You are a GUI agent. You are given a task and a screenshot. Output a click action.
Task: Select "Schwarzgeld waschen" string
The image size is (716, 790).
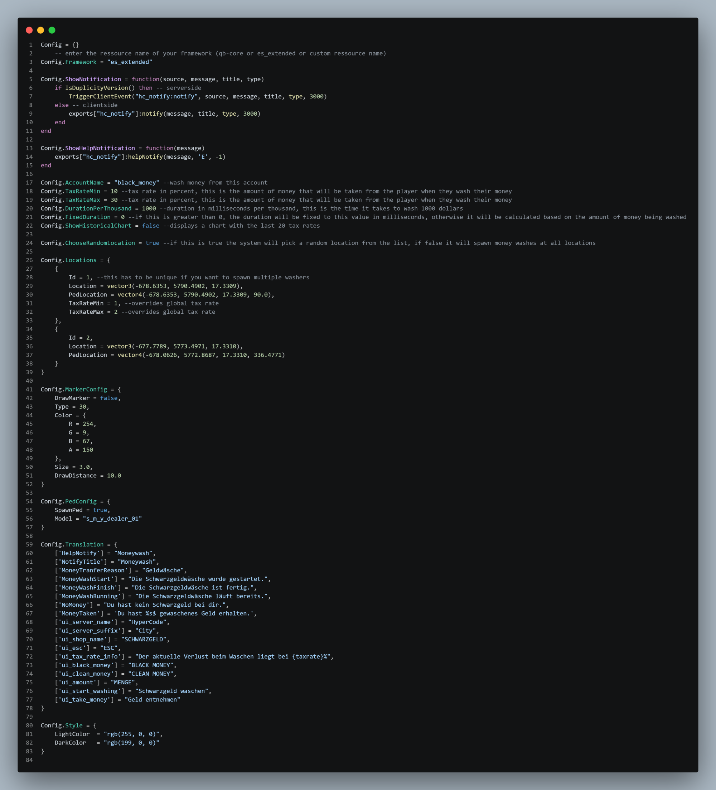(x=171, y=691)
